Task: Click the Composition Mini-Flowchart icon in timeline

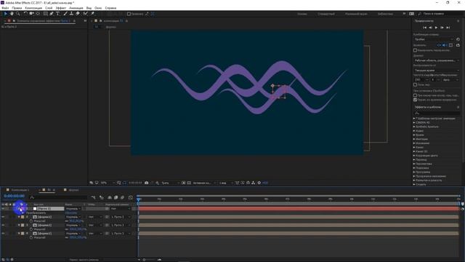Action: [93, 197]
